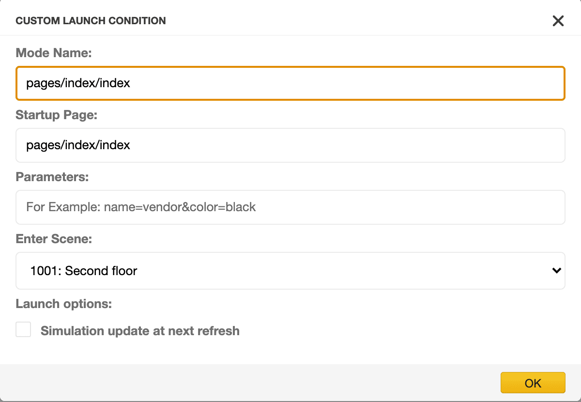
Task: Click the 'Parameters:' label
Action: (x=52, y=177)
